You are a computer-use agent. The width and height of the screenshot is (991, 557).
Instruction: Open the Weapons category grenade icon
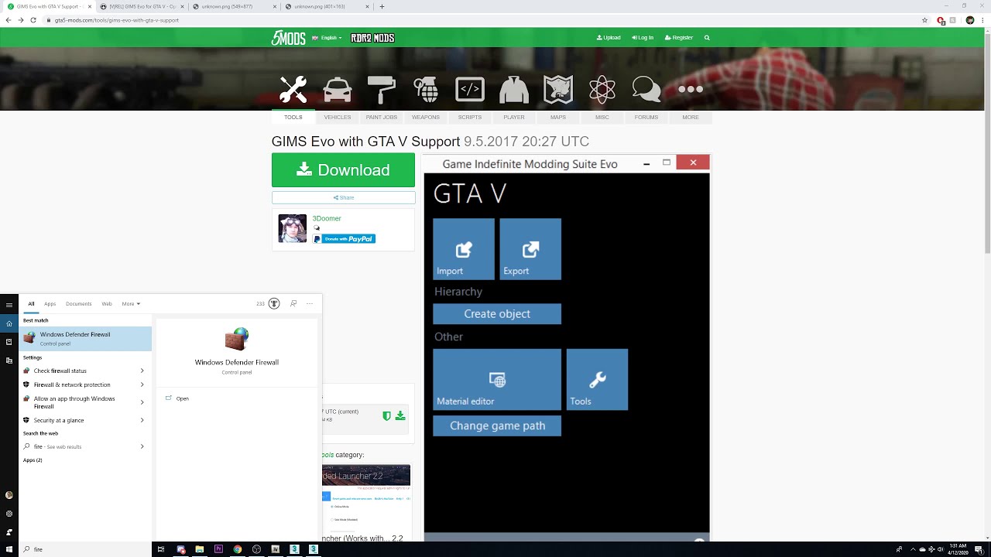426,90
